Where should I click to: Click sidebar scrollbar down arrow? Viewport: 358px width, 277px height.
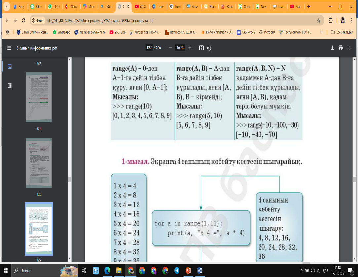click(x=70, y=259)
